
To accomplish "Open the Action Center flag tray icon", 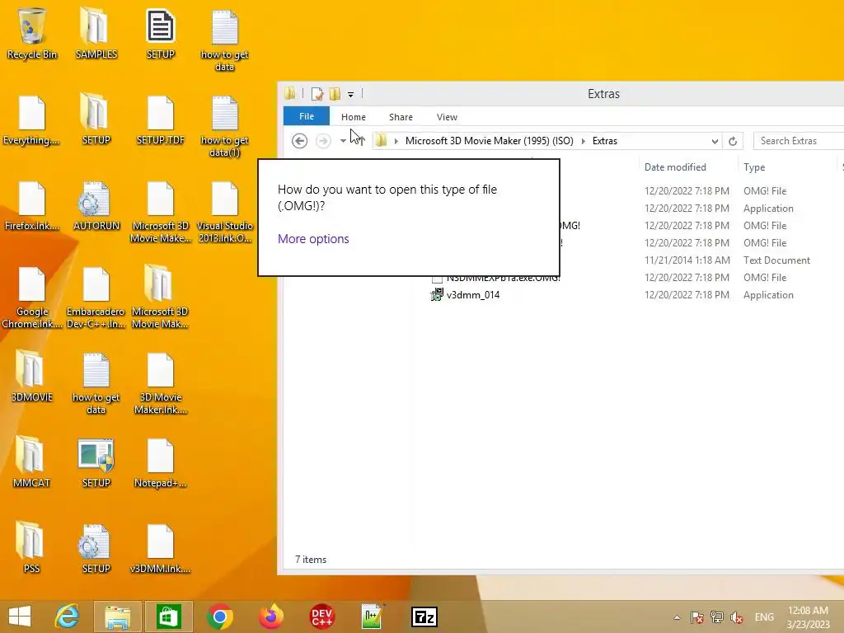I will click(697, 617).
